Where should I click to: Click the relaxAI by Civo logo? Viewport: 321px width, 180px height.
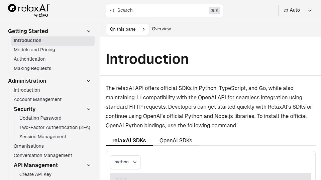click(x=29, y=11)
